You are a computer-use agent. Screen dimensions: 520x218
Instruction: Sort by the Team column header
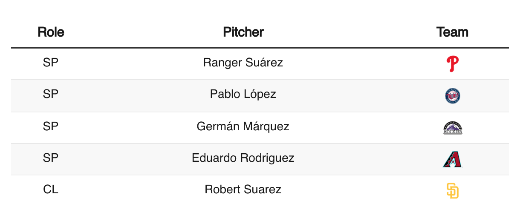click(x=452, y=32)
